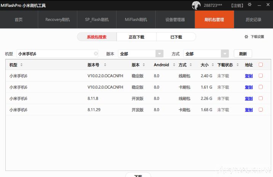This screenshot has height=177, width=273.
Task: Sort by Android column sort icon
Action: tap(173, 65)
